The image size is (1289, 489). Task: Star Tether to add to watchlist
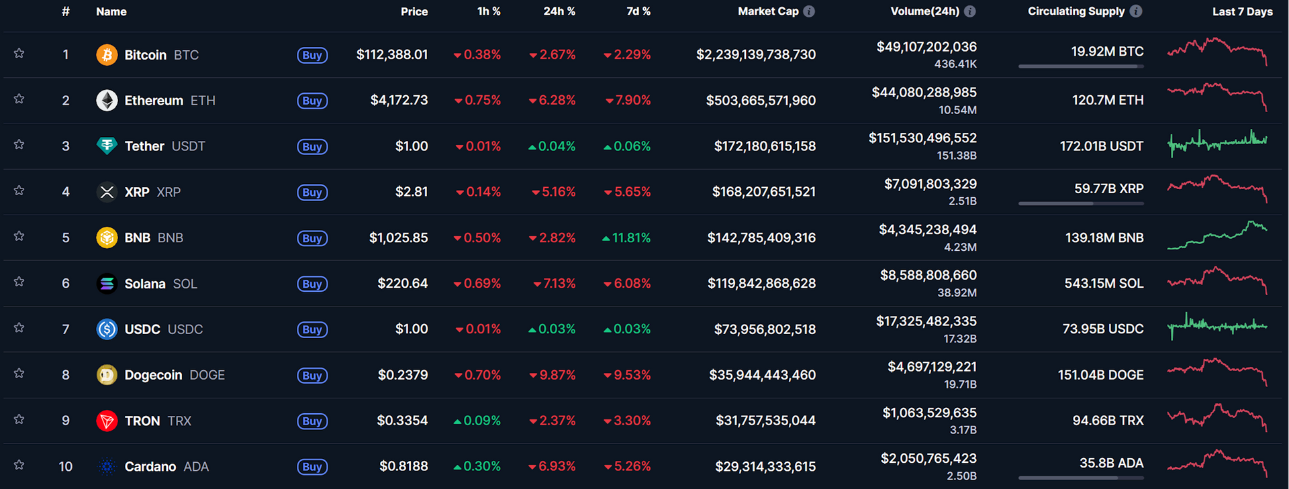(19, 145)
